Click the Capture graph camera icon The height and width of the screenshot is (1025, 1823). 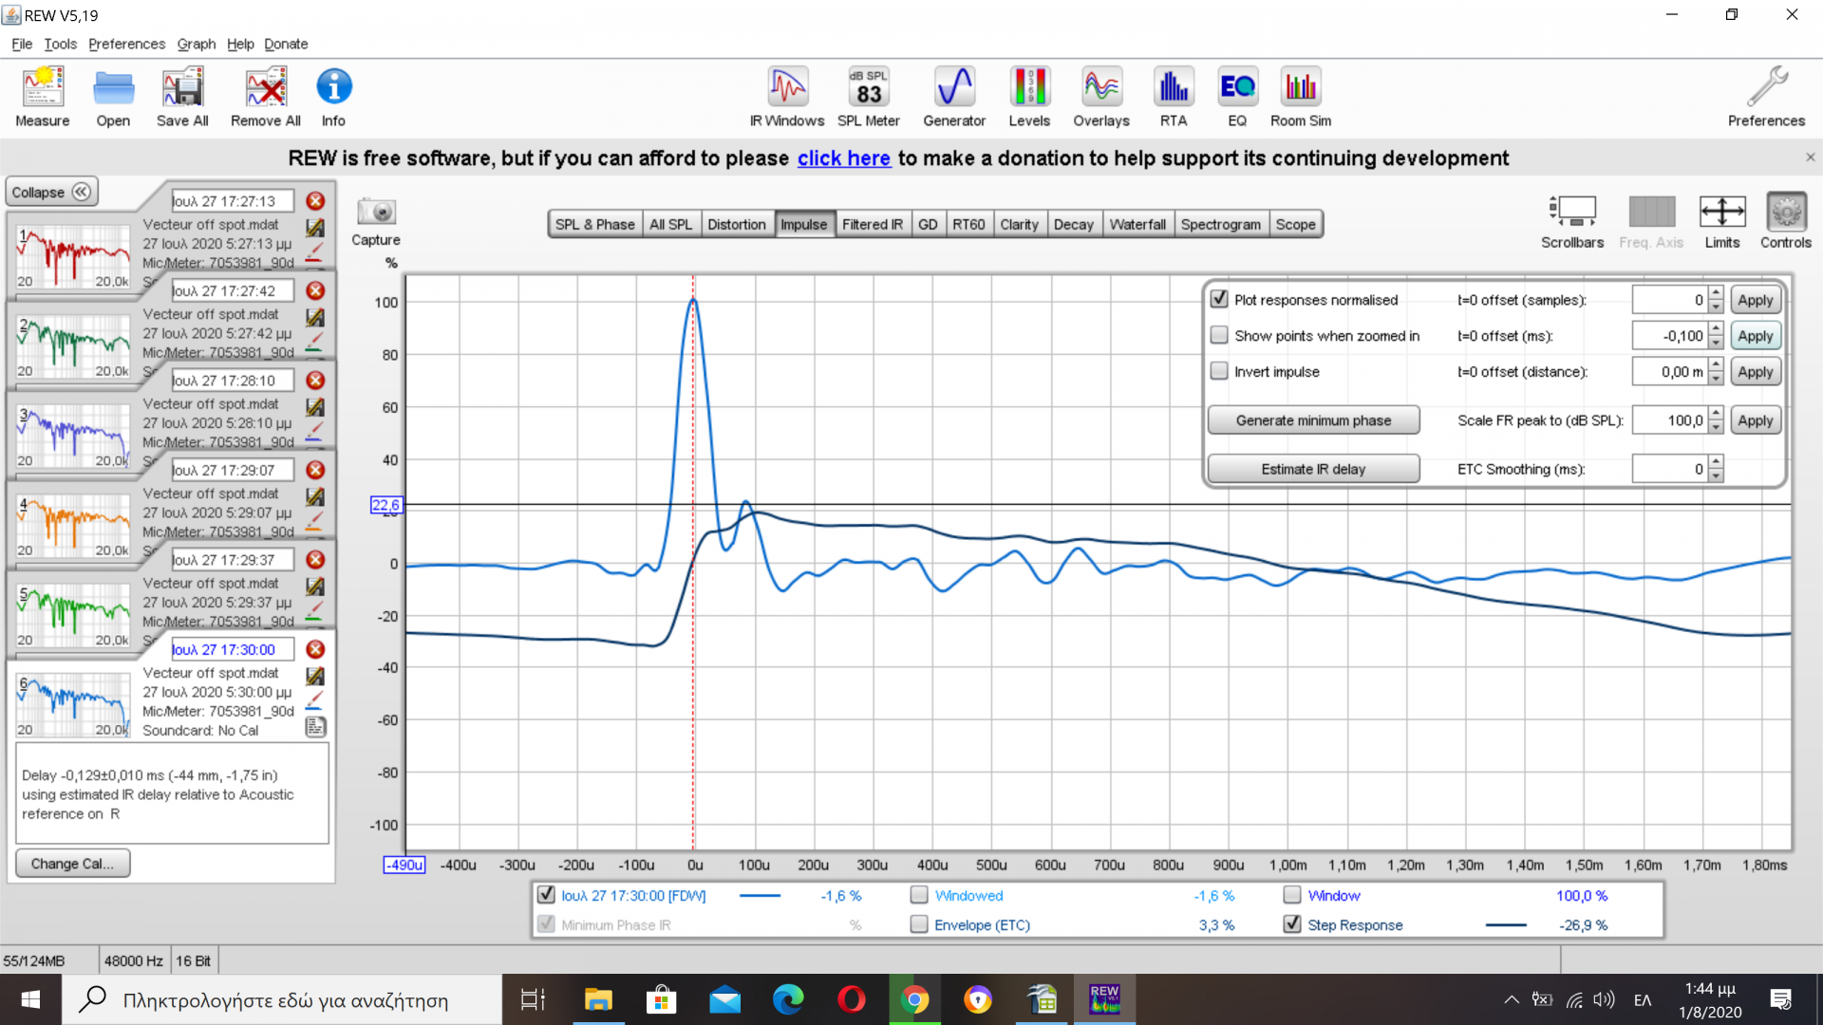click(x=376, y=213)
